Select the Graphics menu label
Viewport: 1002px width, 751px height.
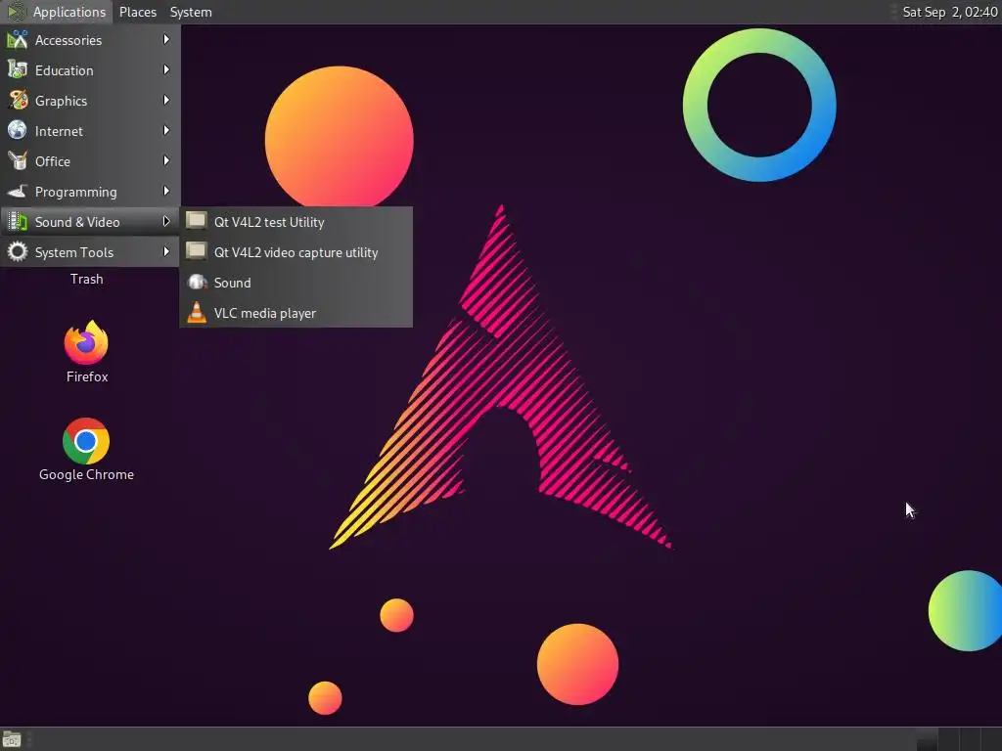point(61,101)
